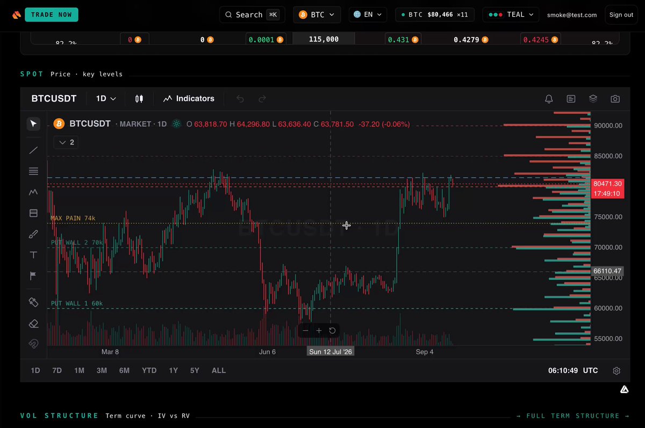Click the site logo in header

point(16,15)
